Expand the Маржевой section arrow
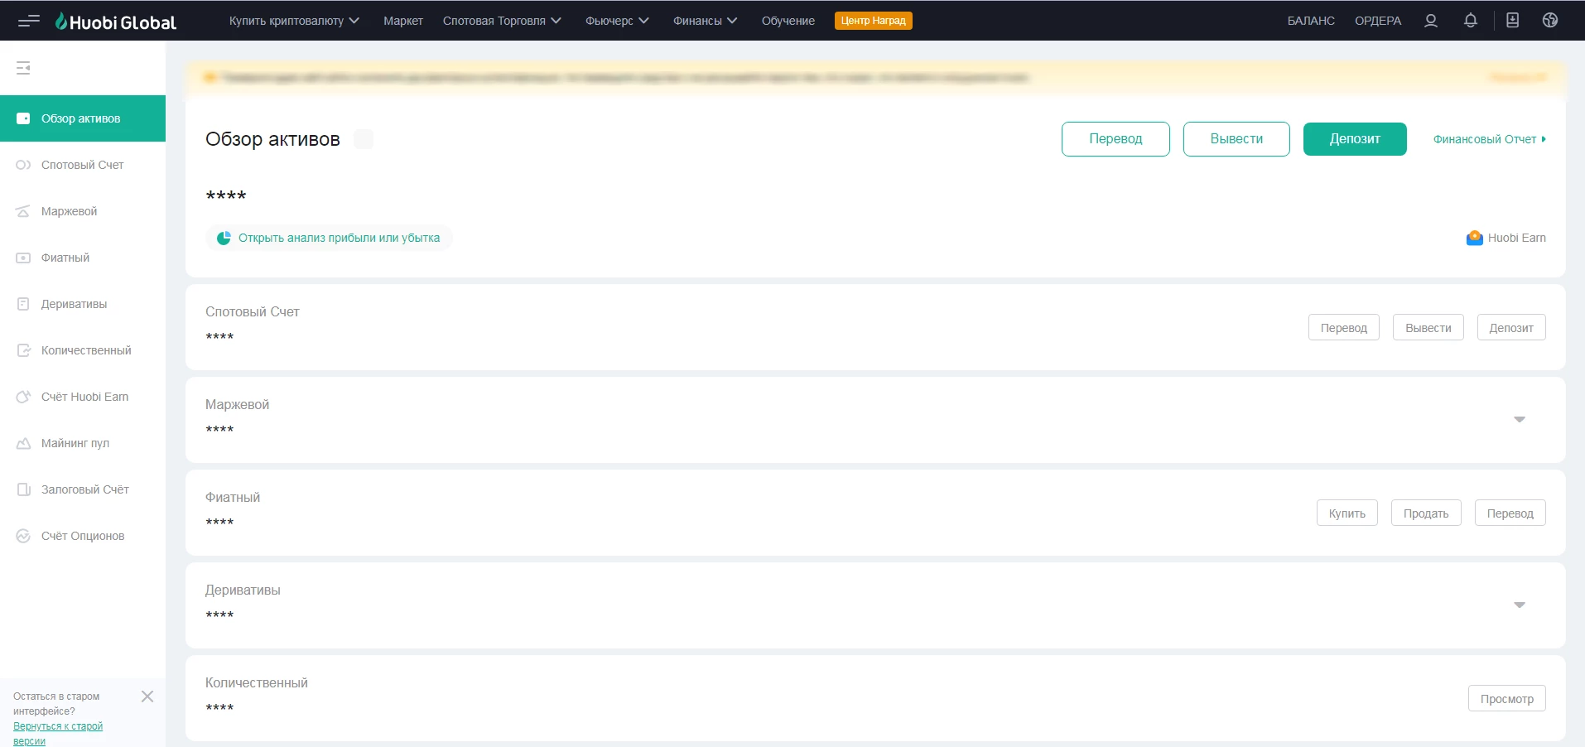Viewport: 1585px width, 747px height. [1520, 420]
